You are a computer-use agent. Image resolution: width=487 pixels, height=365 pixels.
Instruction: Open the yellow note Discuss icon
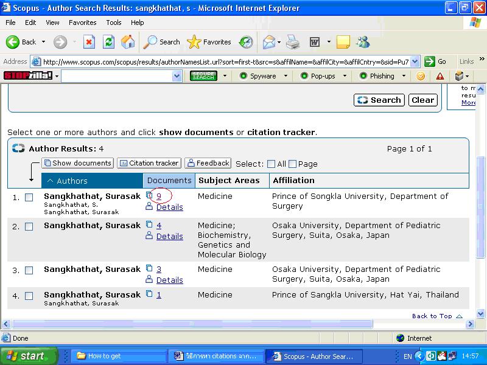tap(343, 42)
